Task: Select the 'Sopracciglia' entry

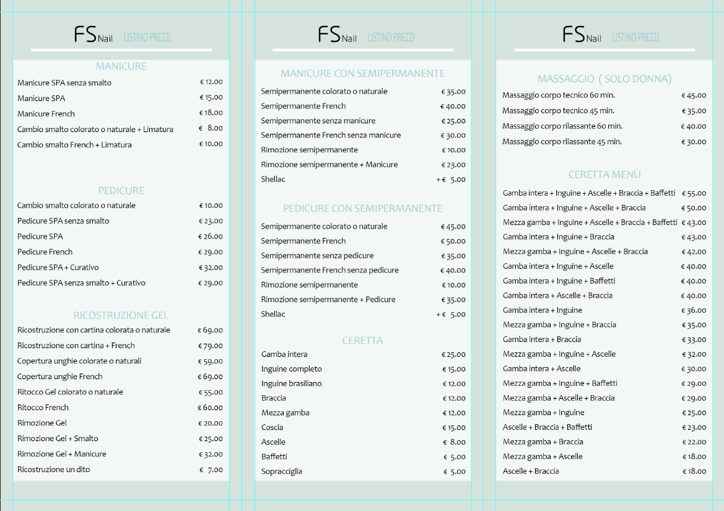Action: (282, 471)
